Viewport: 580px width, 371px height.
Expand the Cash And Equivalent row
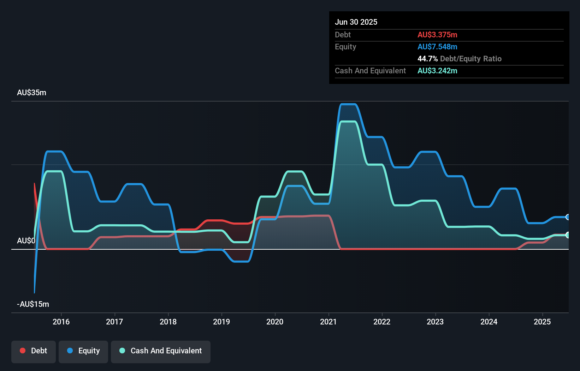[x=370, y=71]
